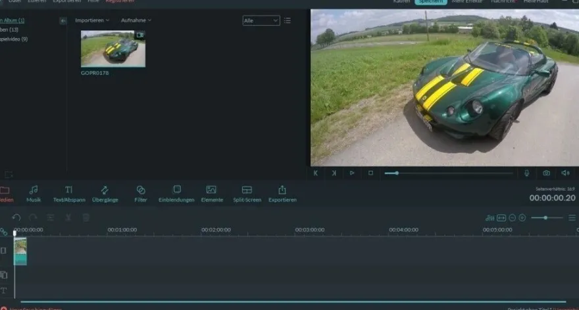This screenshot has height=310, width=579.
Task: Open the clip edit adjustments tool
Action: (x=51, y=217)
